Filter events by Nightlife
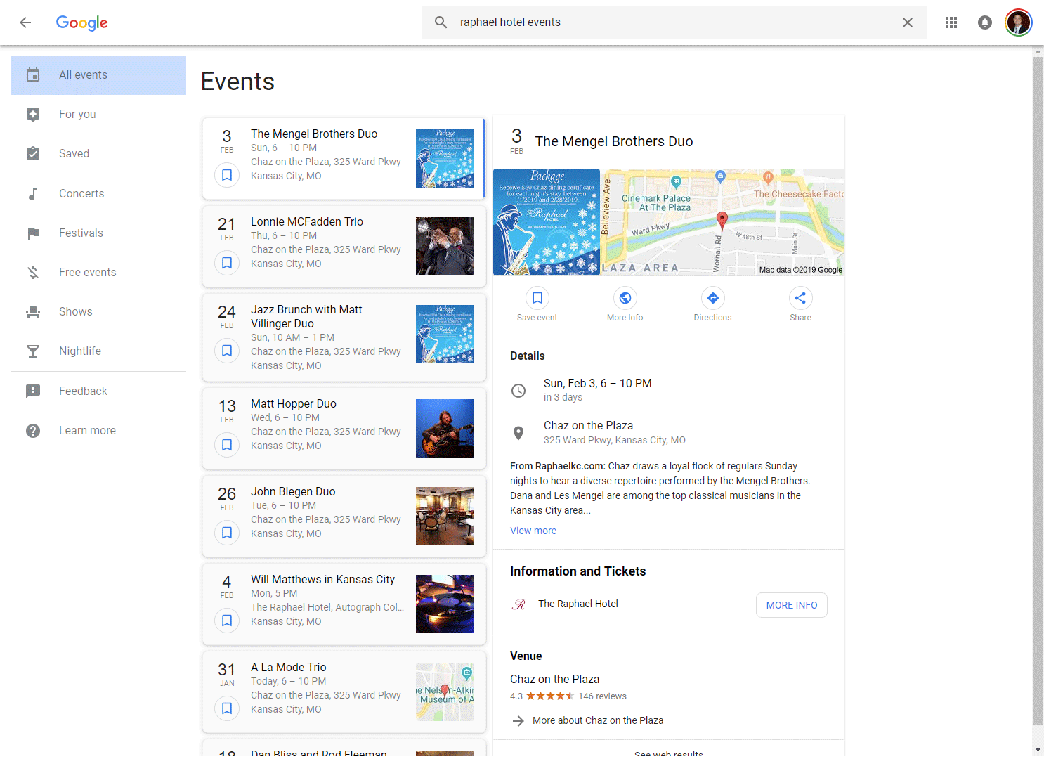 point(98,351)
